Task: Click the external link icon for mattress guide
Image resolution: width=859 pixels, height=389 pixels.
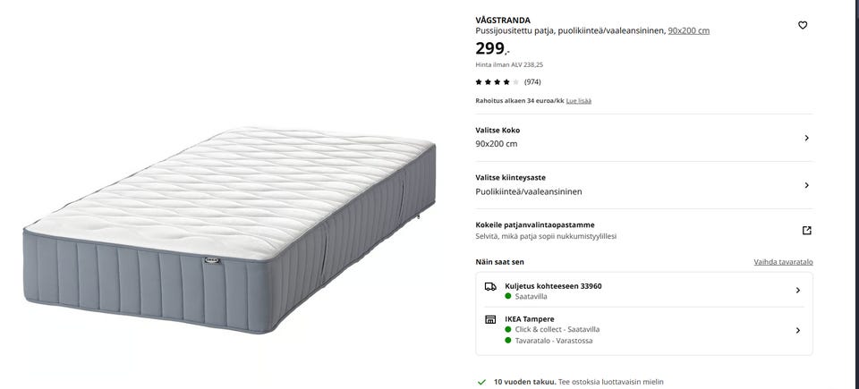Action: click(x=806, y=230)
